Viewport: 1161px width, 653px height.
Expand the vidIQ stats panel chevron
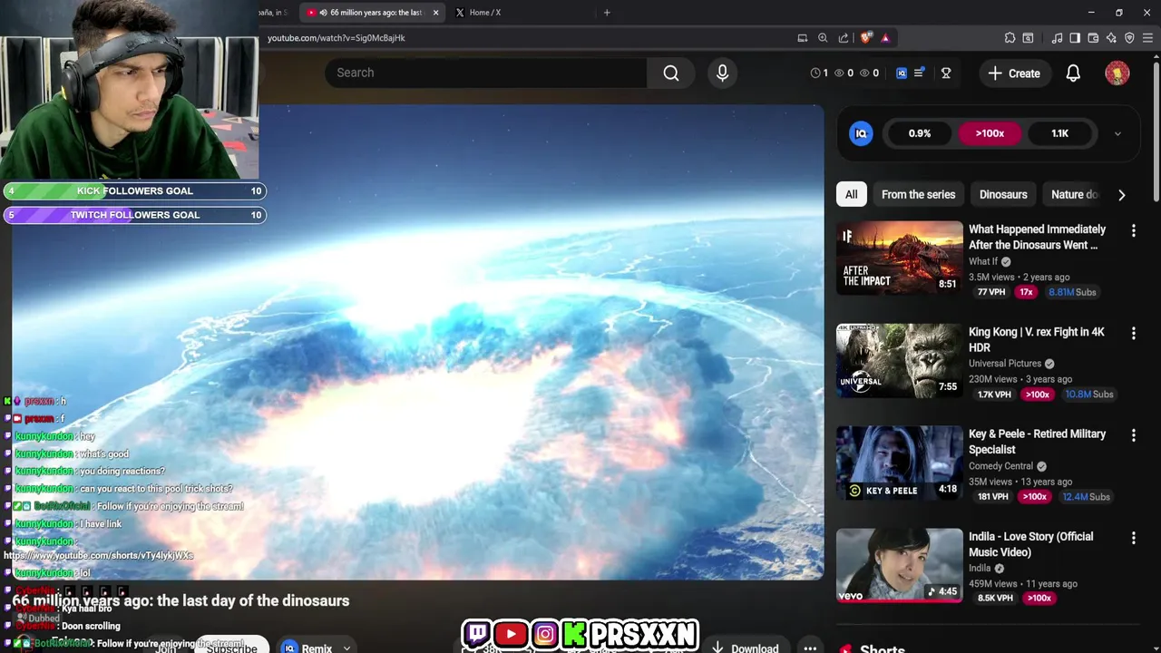[1117, 133]
